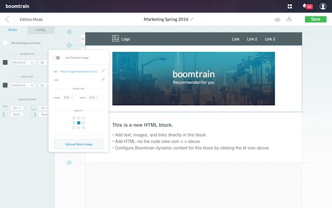Viewport: 332px width, 208px height.
Task: Click Upload New Image button
Action: point(79,144)
